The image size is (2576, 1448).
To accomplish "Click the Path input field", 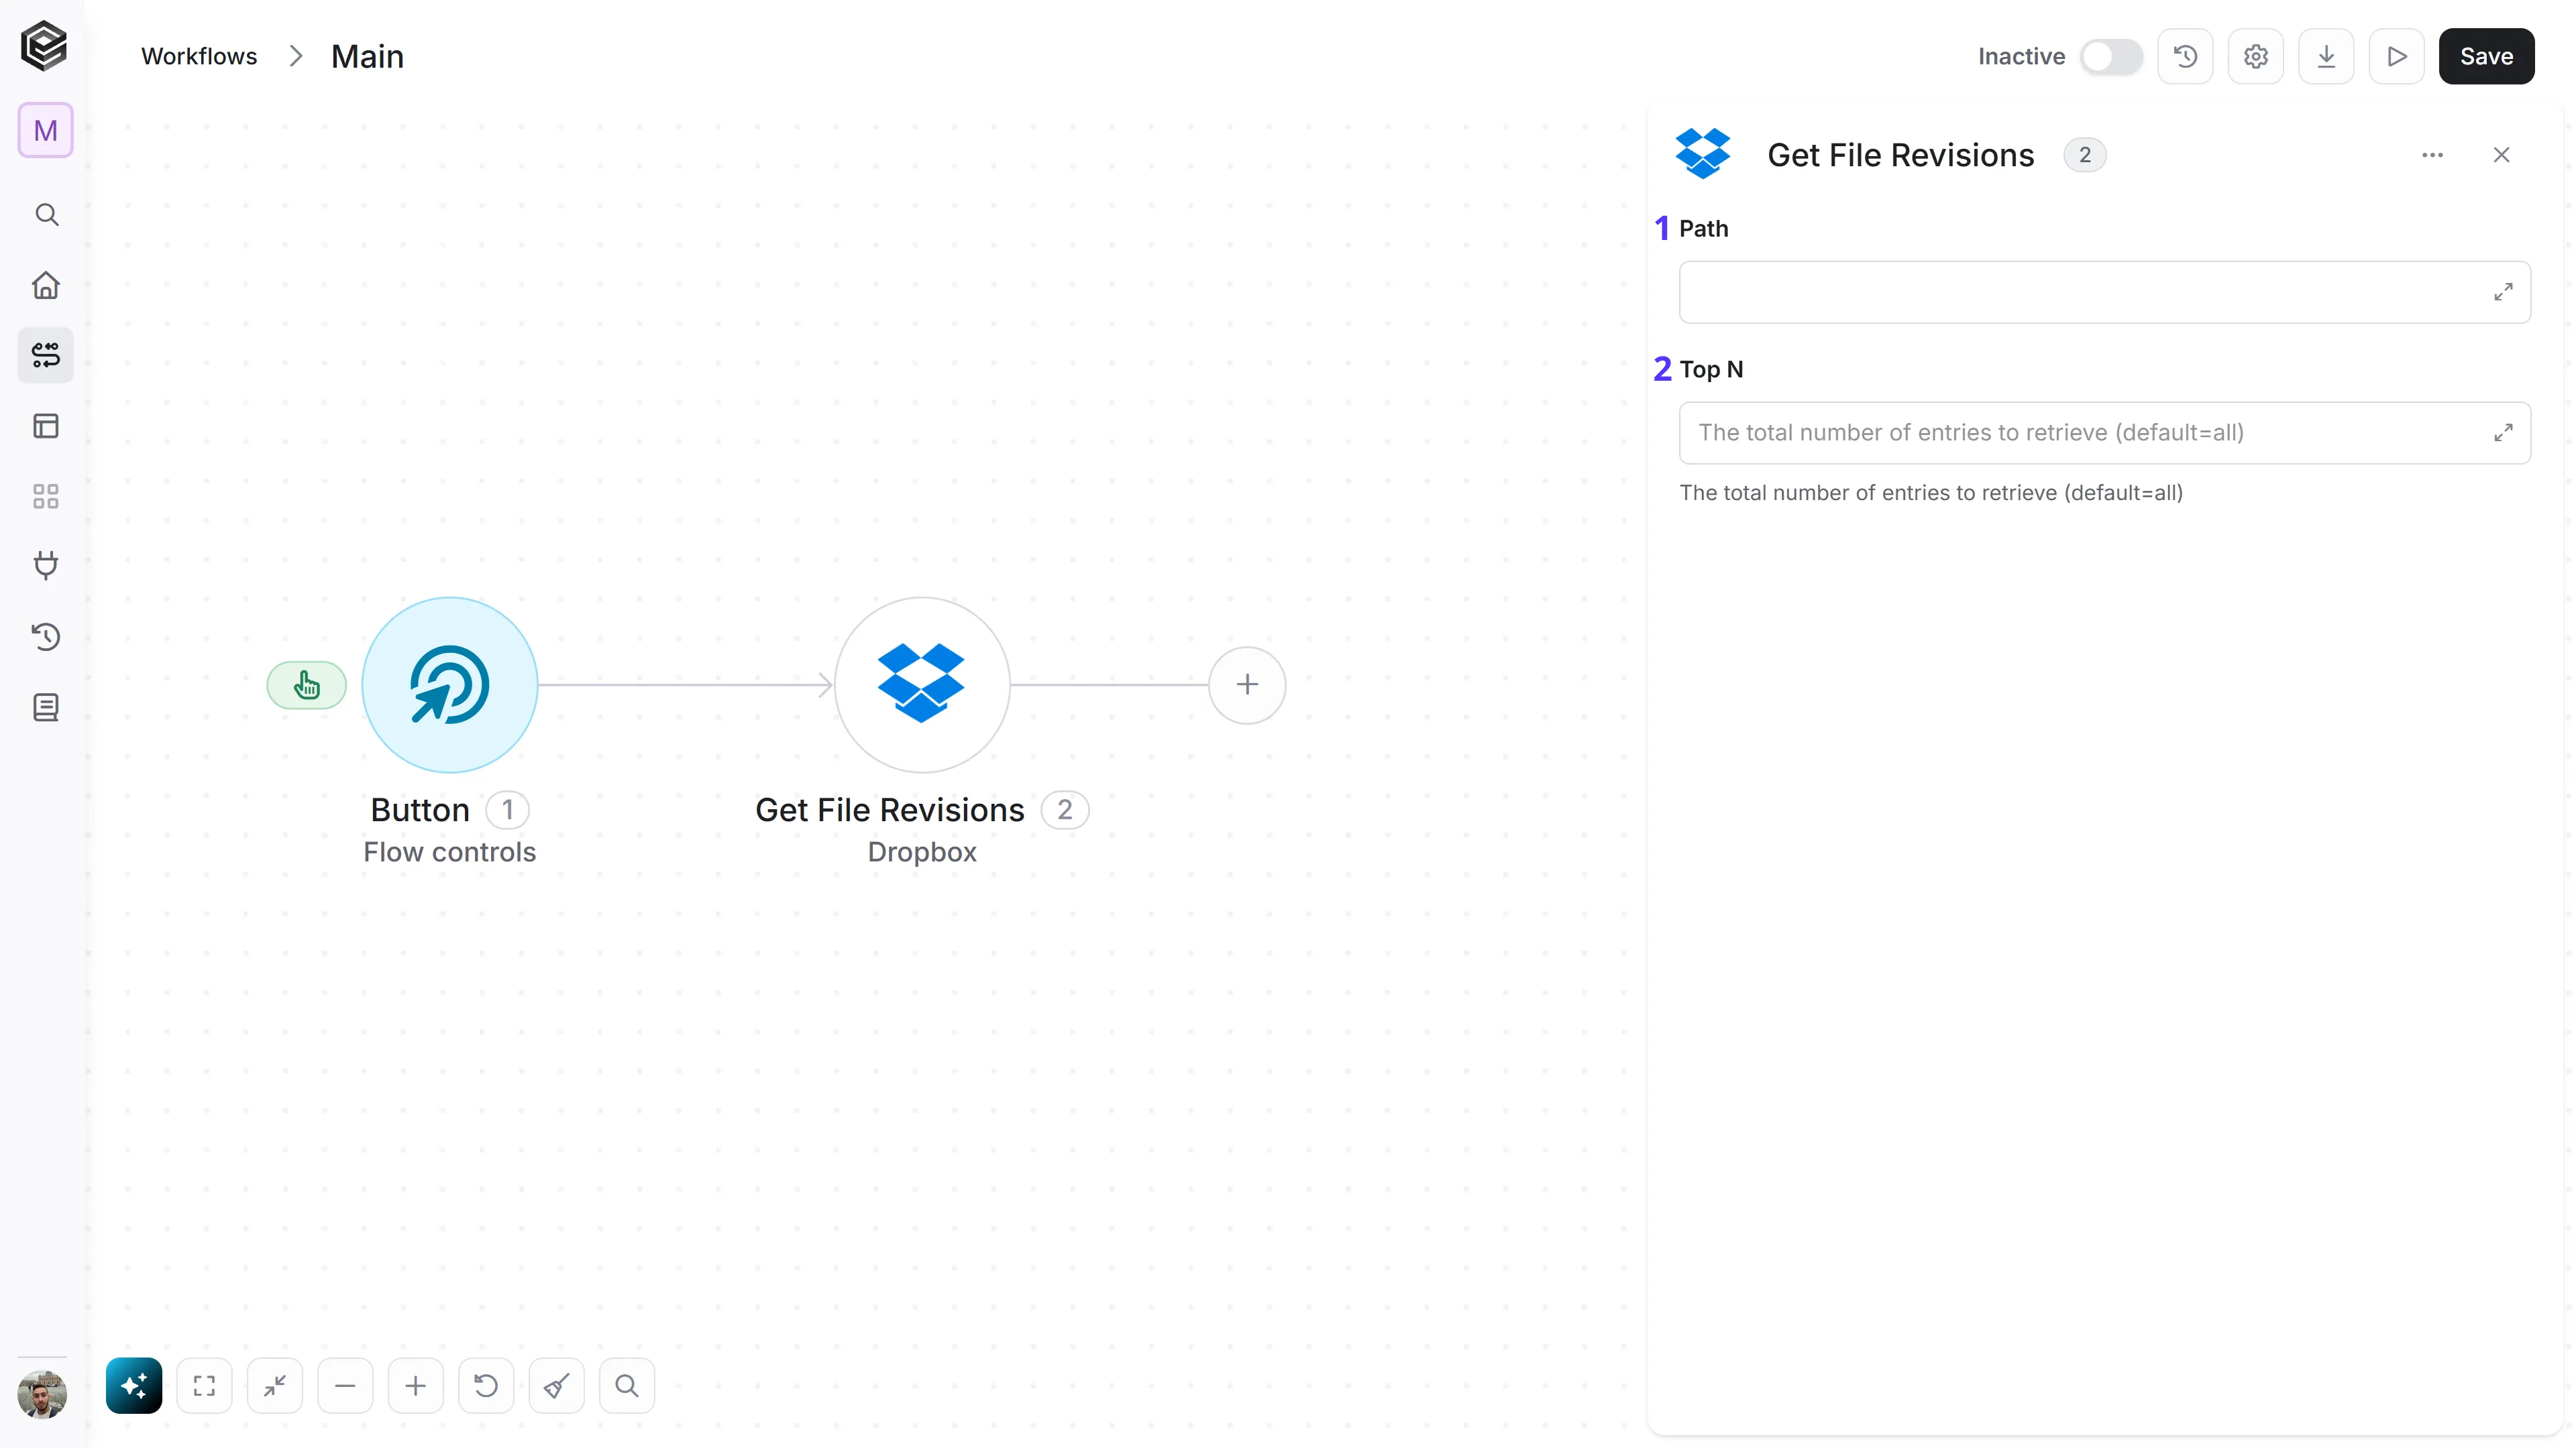I will pos(2104,292).
